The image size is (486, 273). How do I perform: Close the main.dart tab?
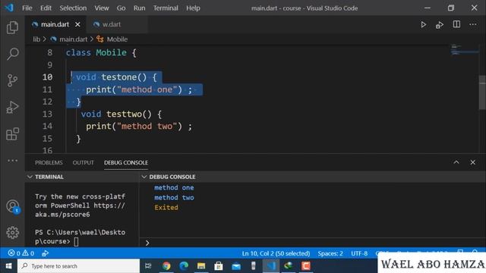[77, 24]
